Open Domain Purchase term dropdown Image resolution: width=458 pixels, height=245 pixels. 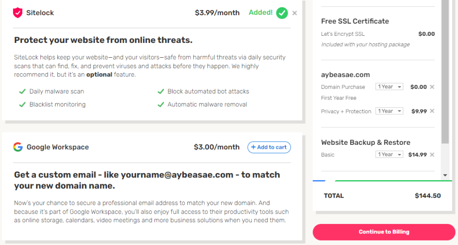coord(390,87)
